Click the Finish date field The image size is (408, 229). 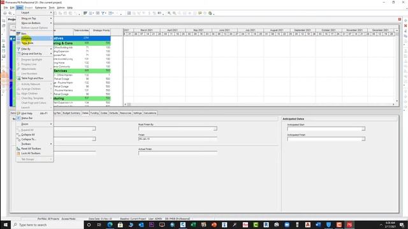coord(178,139)
